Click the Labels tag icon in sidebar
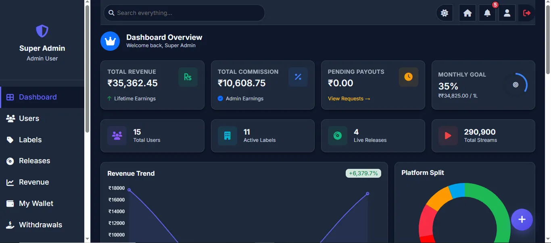 click(10, 140)
